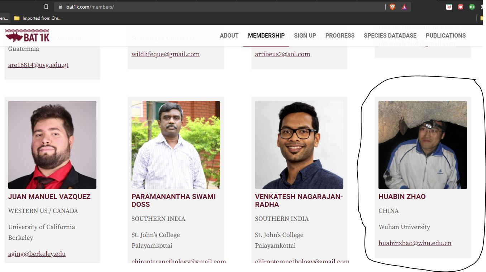Open the PUBLICATIONS navigation link

click(445, 35)
